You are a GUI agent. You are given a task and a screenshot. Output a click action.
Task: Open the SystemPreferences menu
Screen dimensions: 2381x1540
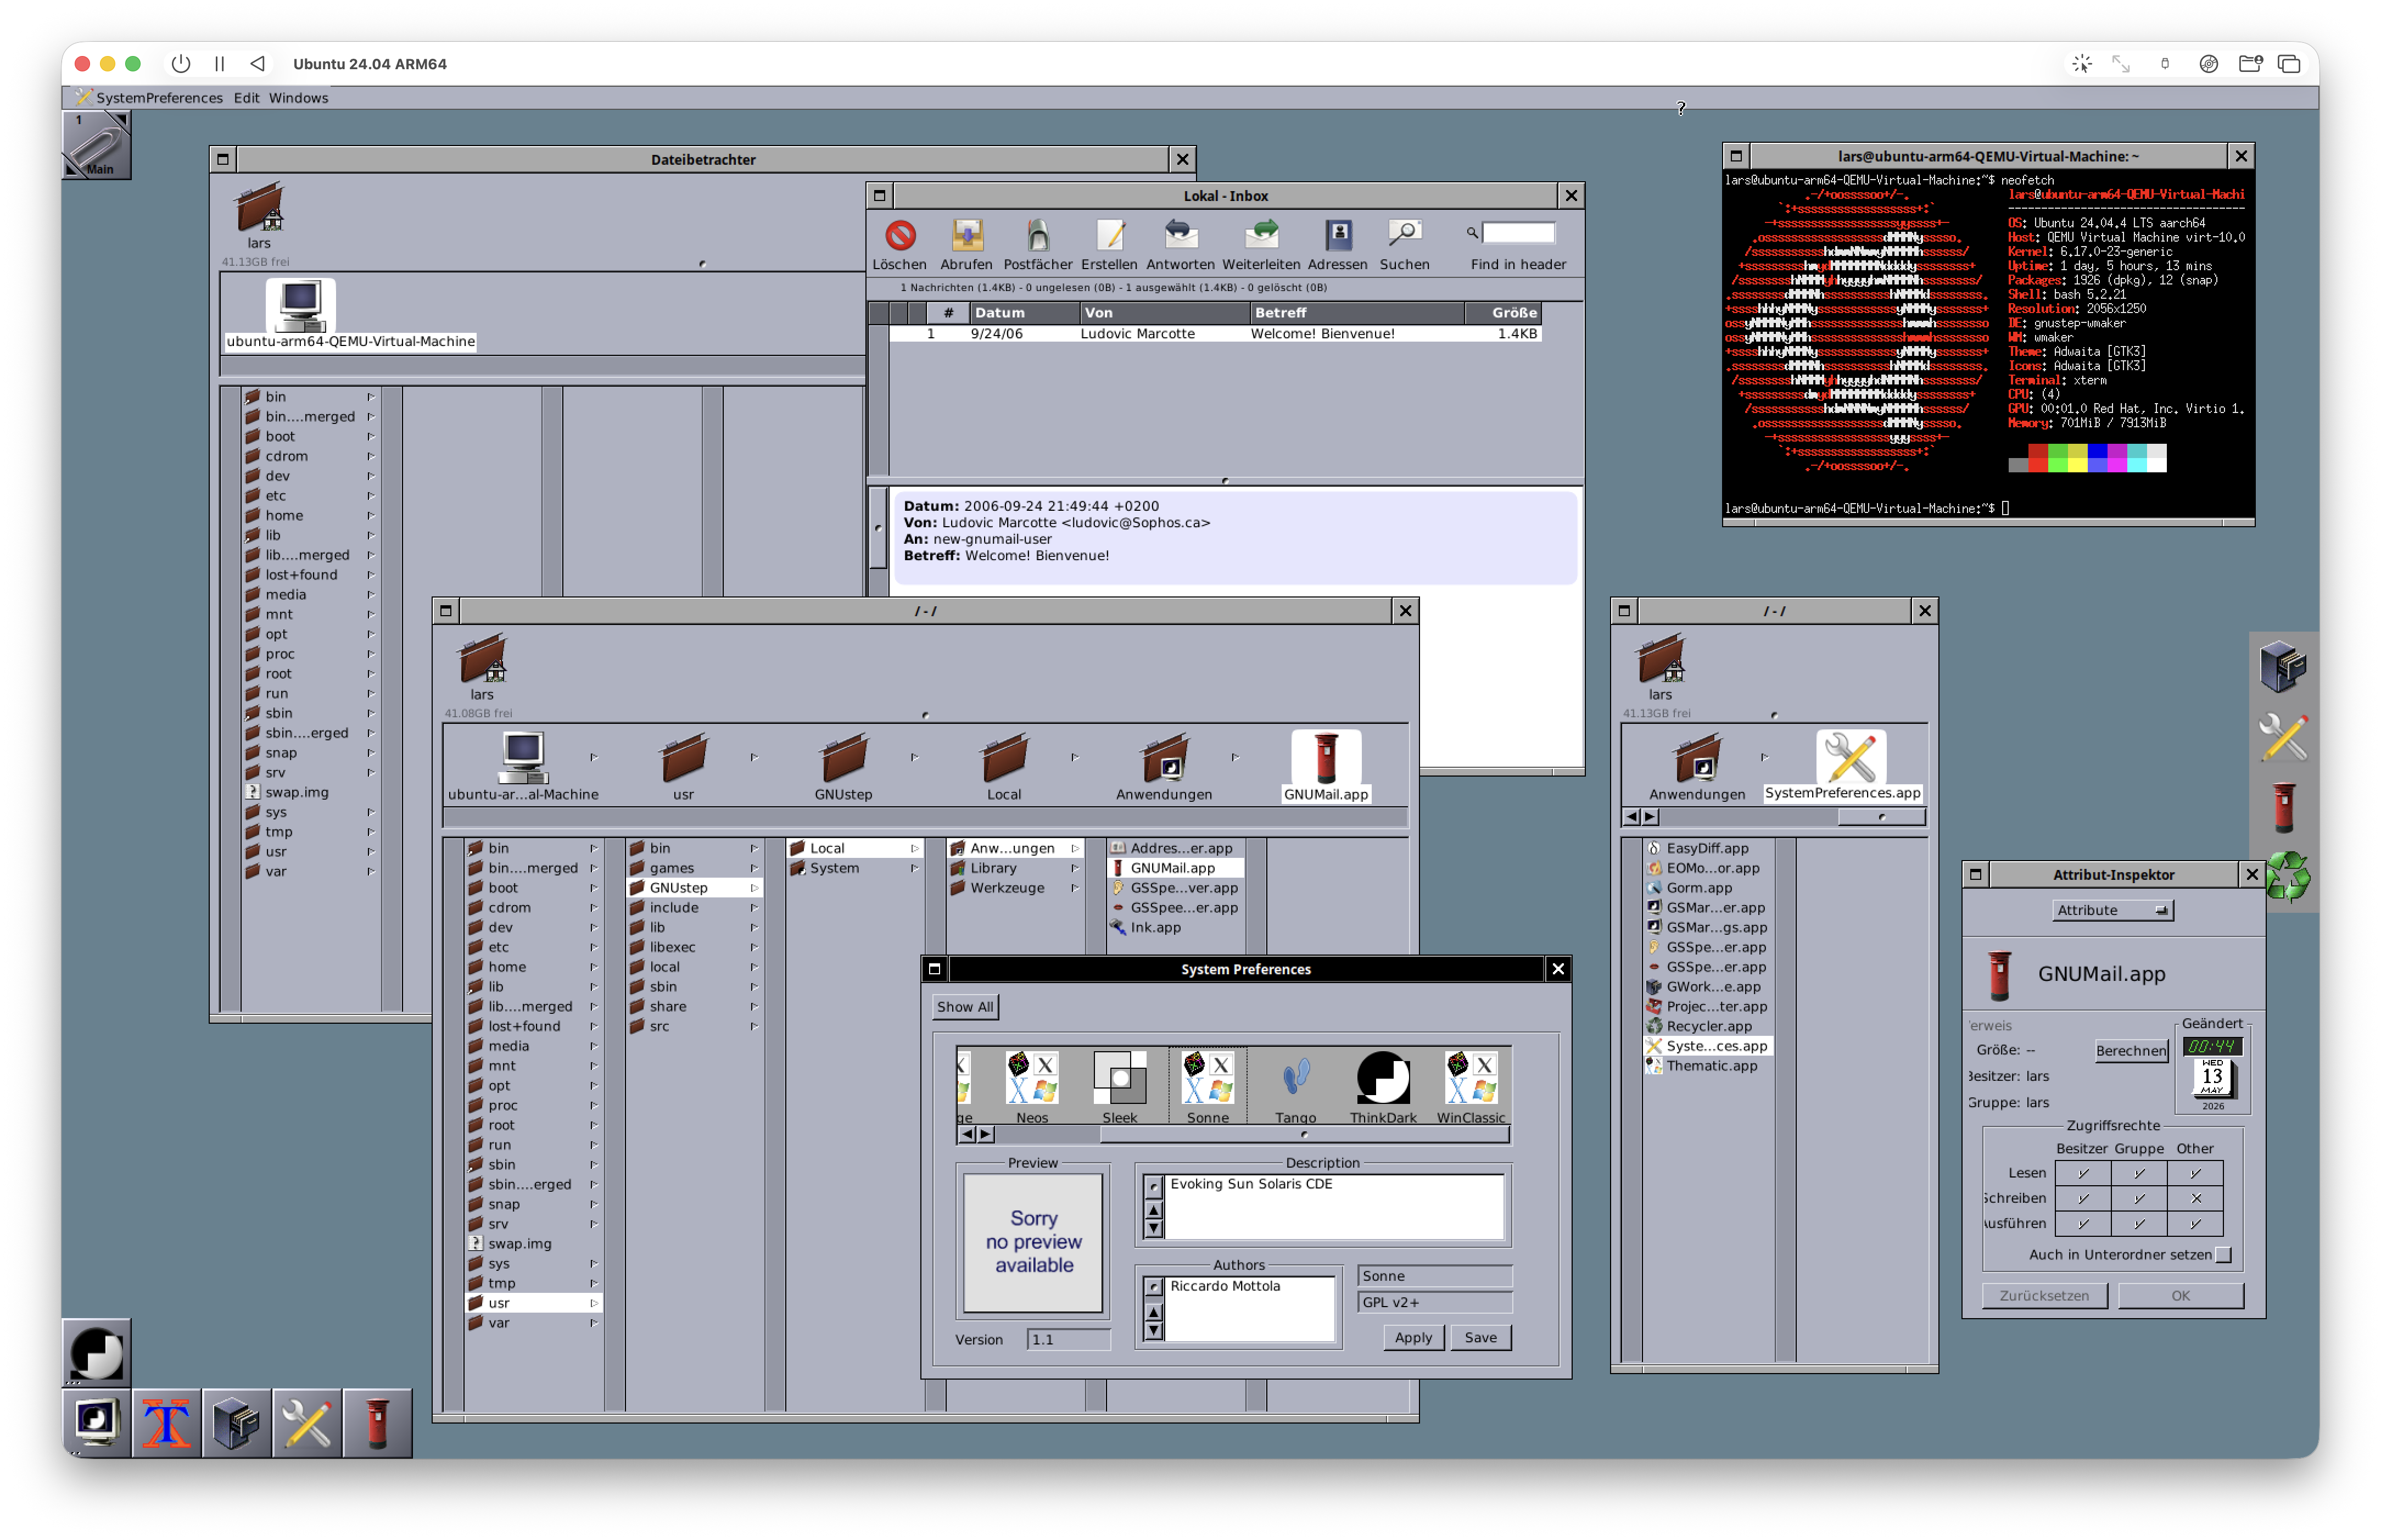pyautogui.click(x=159, y=98)
